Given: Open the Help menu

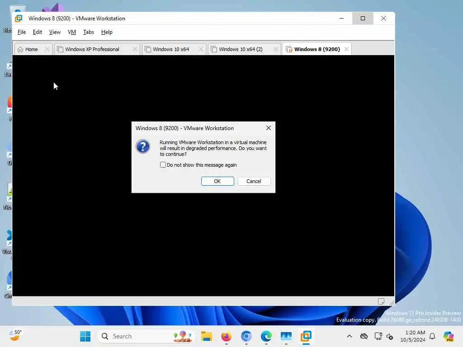Looking at the screenshot, I should pos(107,32).
